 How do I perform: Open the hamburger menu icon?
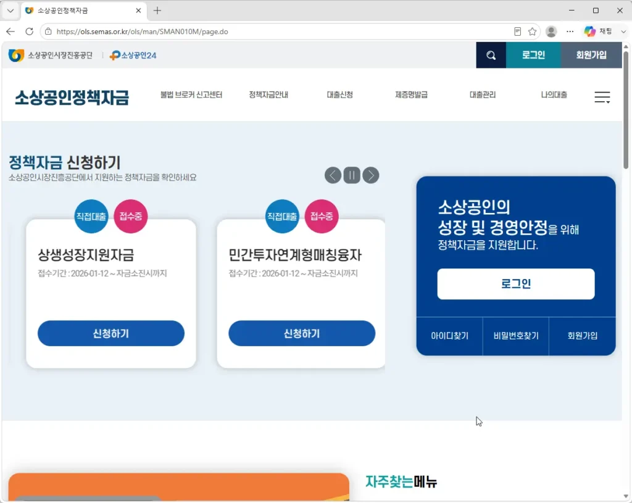[x=602, y=97]
